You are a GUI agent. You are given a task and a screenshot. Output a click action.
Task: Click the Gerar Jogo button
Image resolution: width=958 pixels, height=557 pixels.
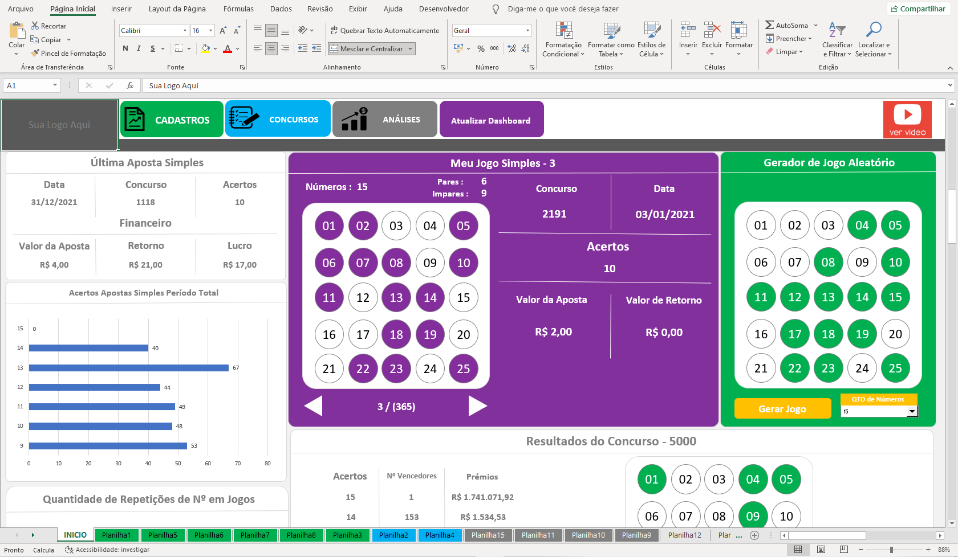[x=782, y=408]
